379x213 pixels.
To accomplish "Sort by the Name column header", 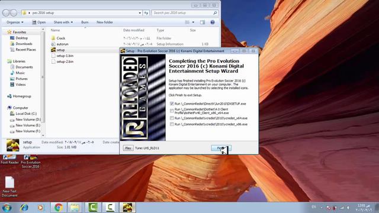I will click(x=55, y=30).
